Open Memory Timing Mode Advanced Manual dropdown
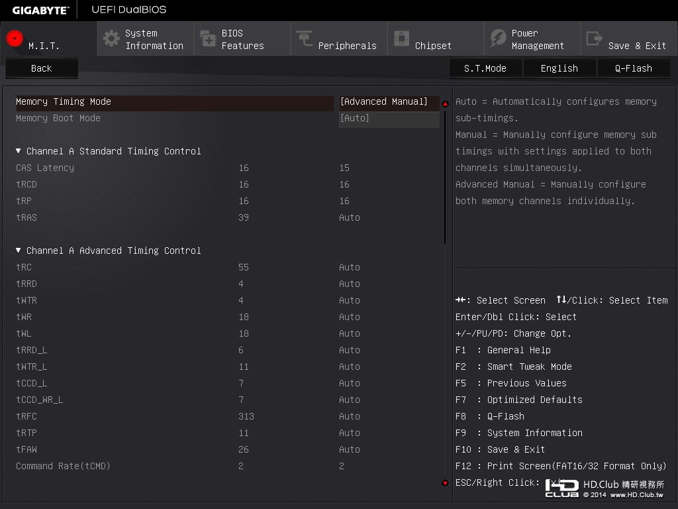 389,101
